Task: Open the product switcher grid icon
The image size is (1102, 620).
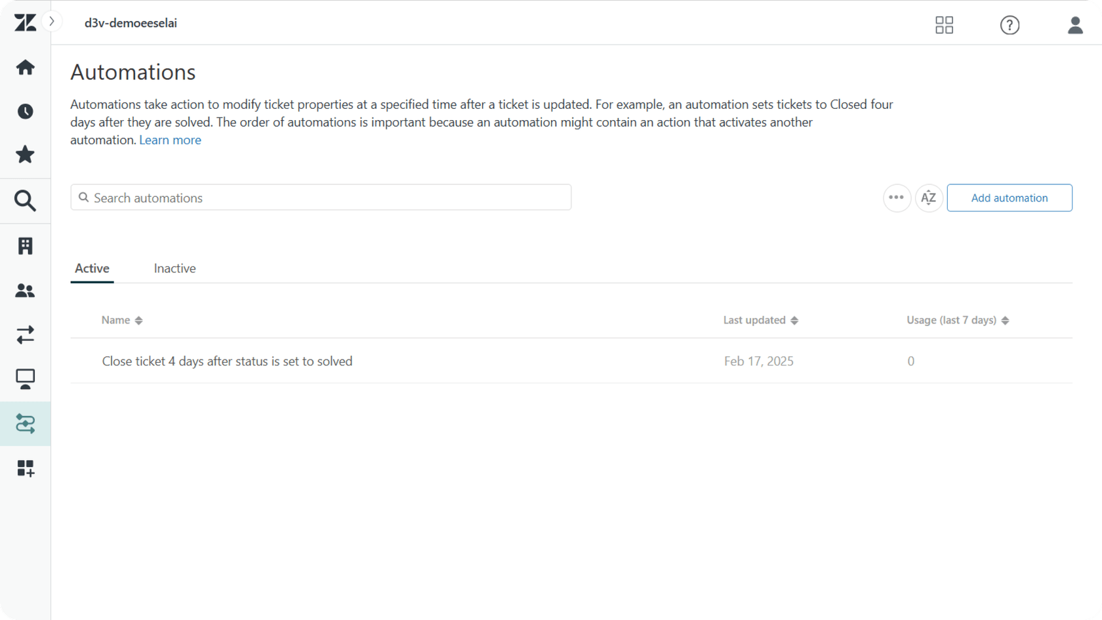Action: (x=944, y=25)
